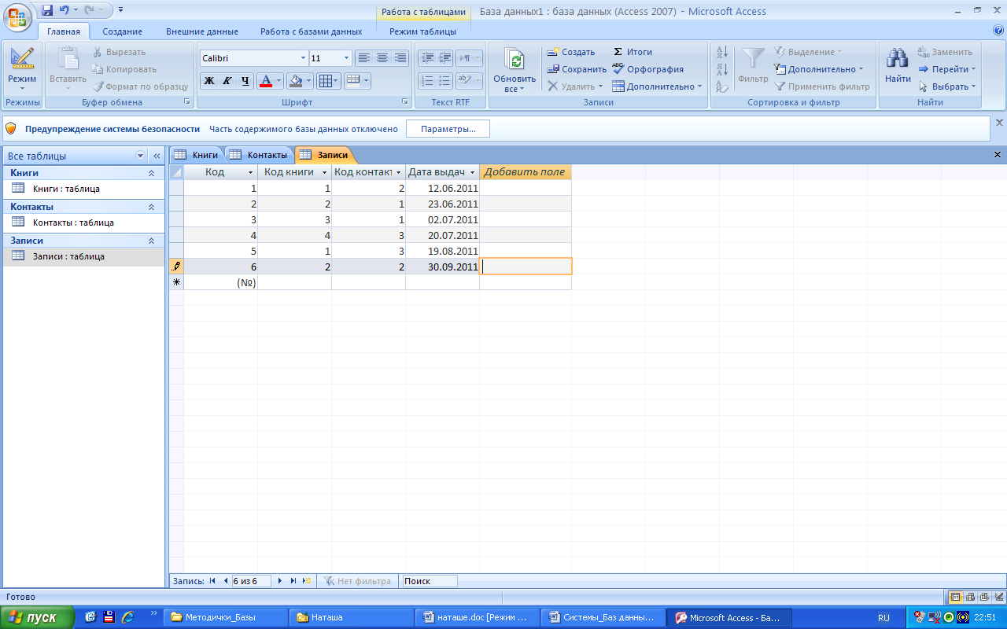Apply italic formatting (К)
Screen dimensions: 1007x629
click(227, 80)
